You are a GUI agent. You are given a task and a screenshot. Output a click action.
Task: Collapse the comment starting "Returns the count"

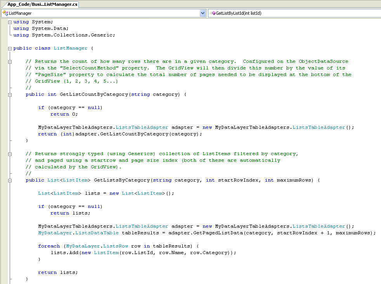(x=10, y=62)
